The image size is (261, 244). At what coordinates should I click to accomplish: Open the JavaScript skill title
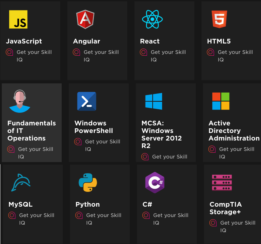(x=24, y=41)
